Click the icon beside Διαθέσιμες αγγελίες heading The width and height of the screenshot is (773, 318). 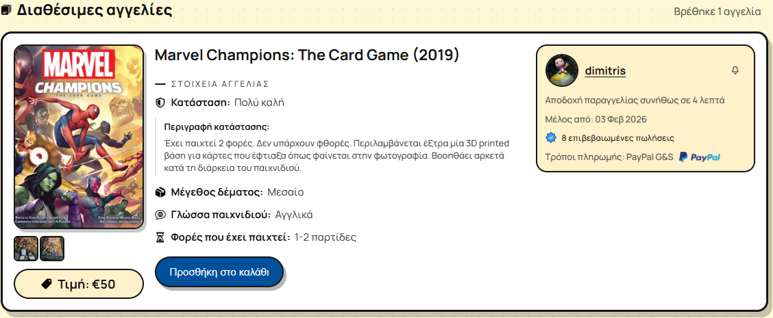7,11
